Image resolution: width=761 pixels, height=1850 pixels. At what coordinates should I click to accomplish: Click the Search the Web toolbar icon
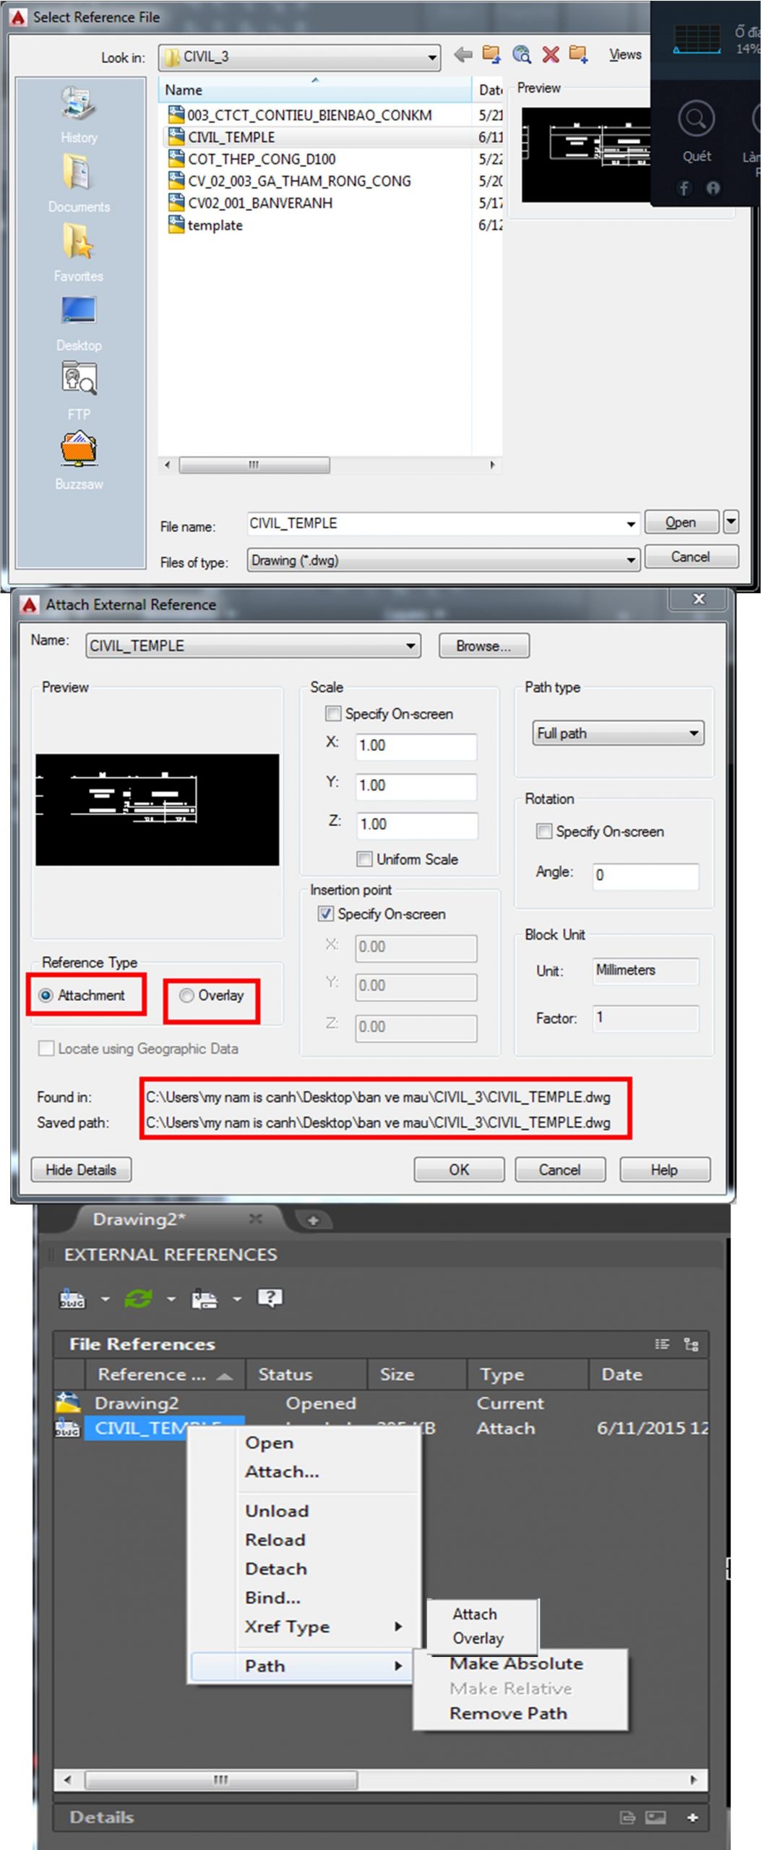521,55
